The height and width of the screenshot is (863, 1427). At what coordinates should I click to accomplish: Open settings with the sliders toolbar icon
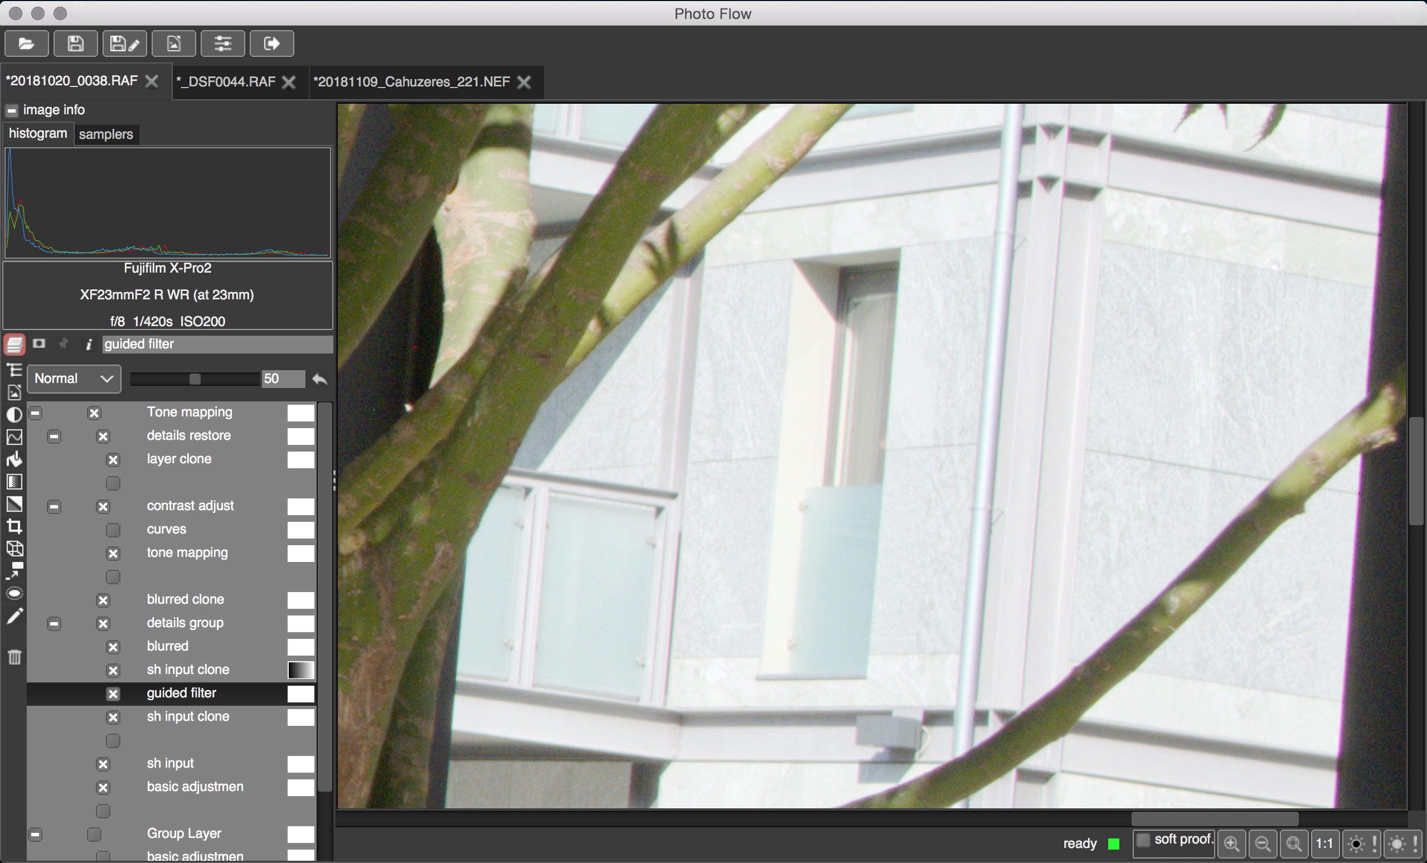(223, 43)
